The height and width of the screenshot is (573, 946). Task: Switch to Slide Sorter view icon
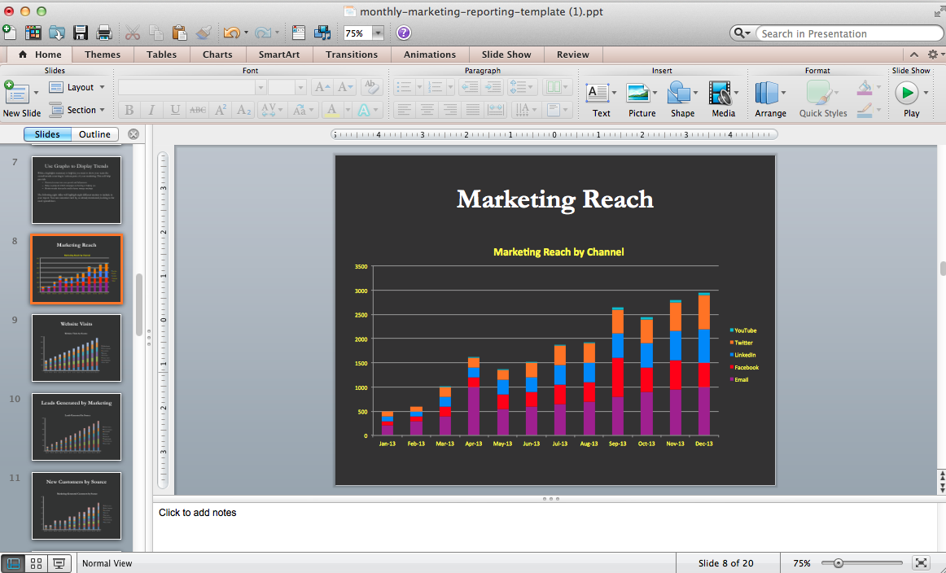pyautogui.click(x=36, y=563)
